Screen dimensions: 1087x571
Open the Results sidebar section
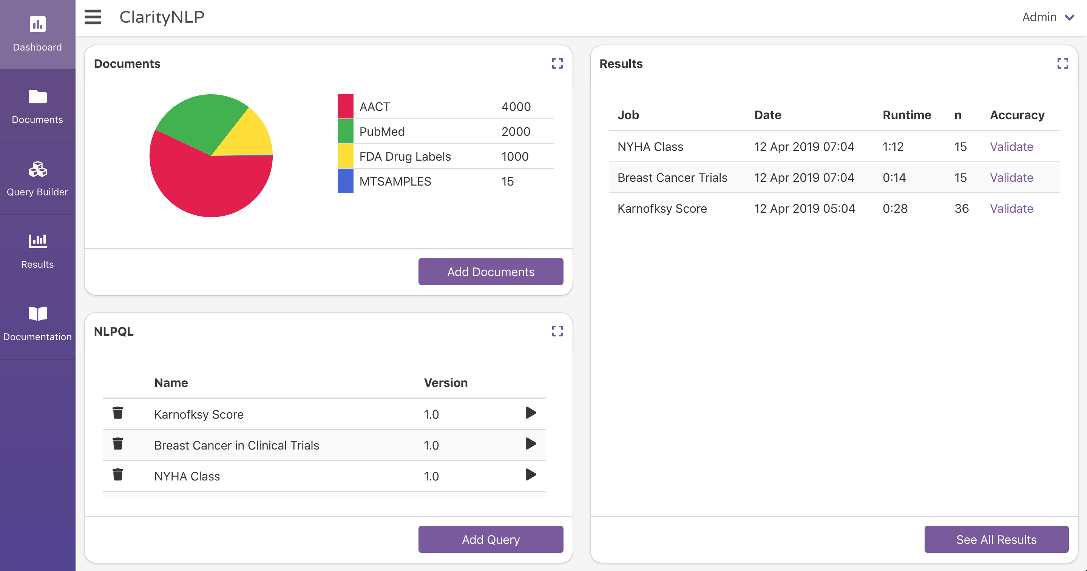[x=37, y=251]
